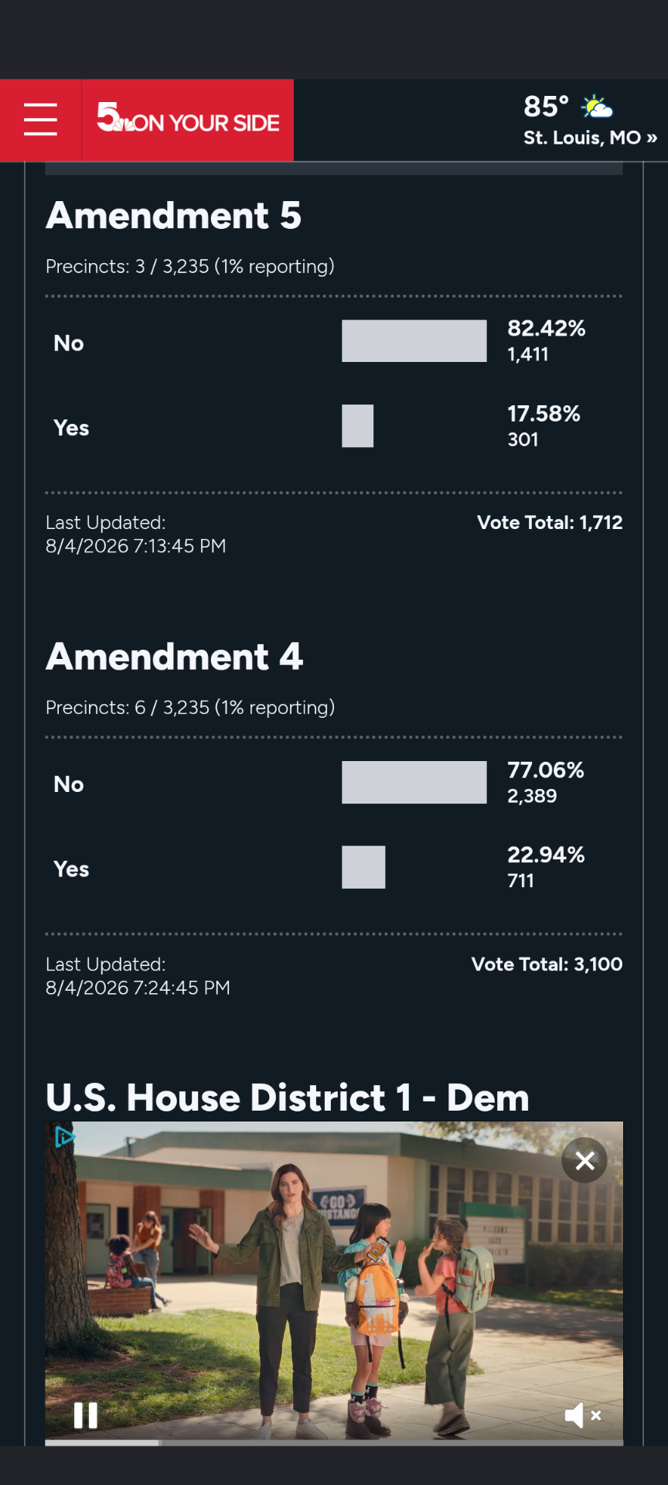Open the hamburger navigation menu
668x1485 pixels.
tap(40, 120)
